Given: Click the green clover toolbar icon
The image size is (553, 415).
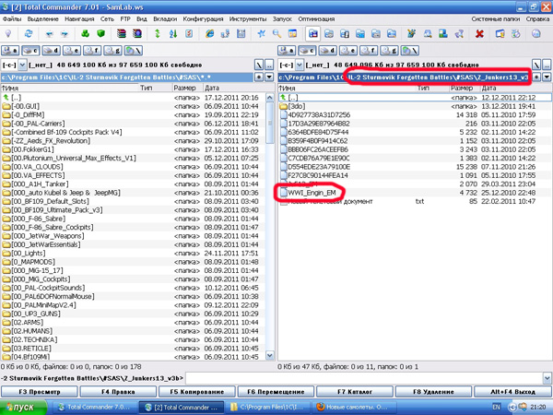Looking at the screenshot, I should pos(85,34).
